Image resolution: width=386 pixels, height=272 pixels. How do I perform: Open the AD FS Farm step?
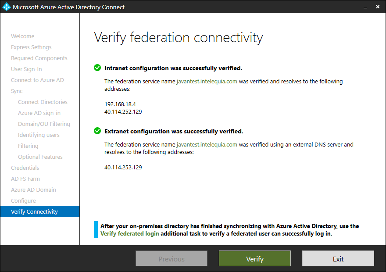pos(25,179)
